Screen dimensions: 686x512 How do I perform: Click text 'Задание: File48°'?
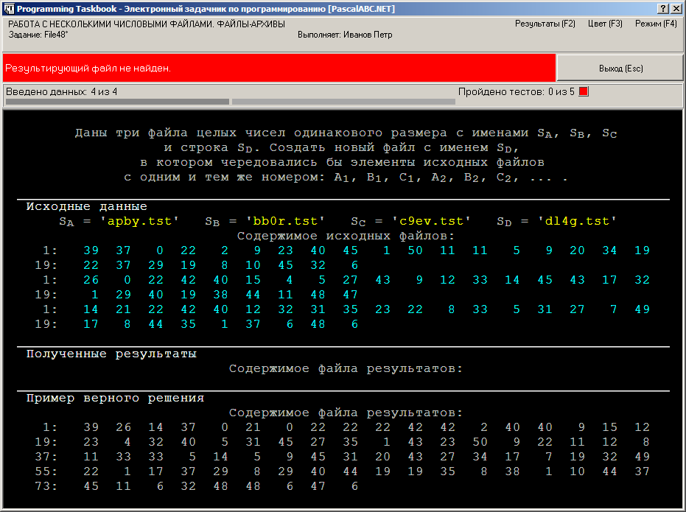(x=38, y=35)
